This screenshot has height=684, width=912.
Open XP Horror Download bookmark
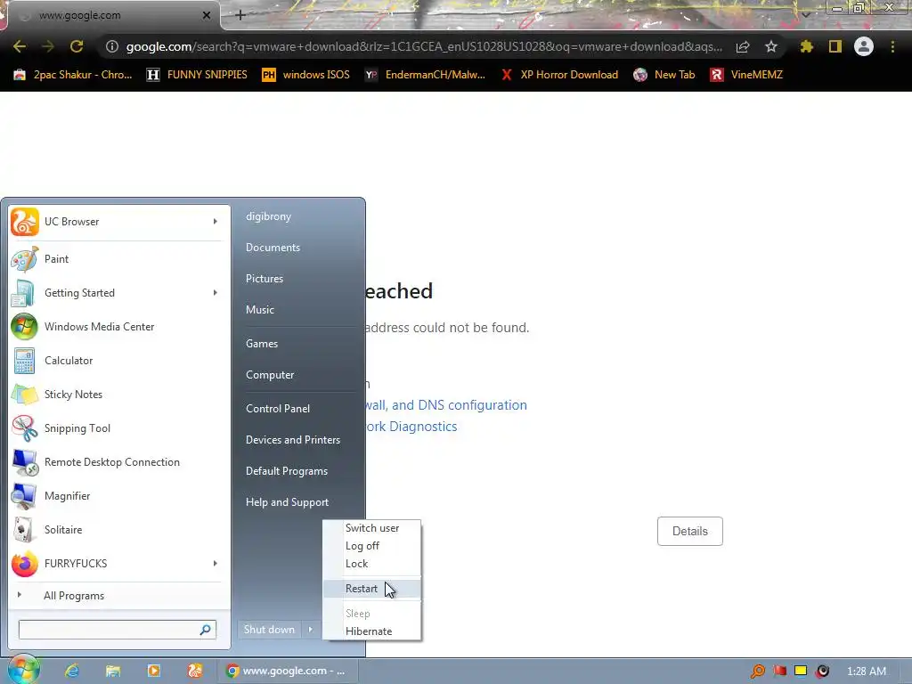[559, 75]
